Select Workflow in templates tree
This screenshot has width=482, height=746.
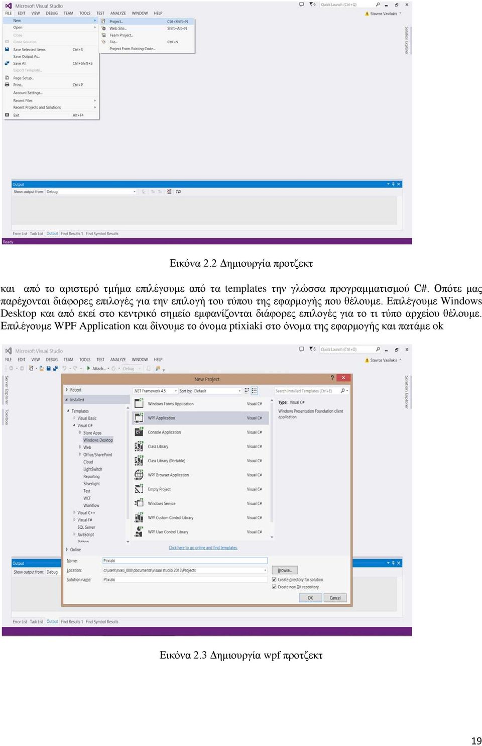[x=91, y=505]
